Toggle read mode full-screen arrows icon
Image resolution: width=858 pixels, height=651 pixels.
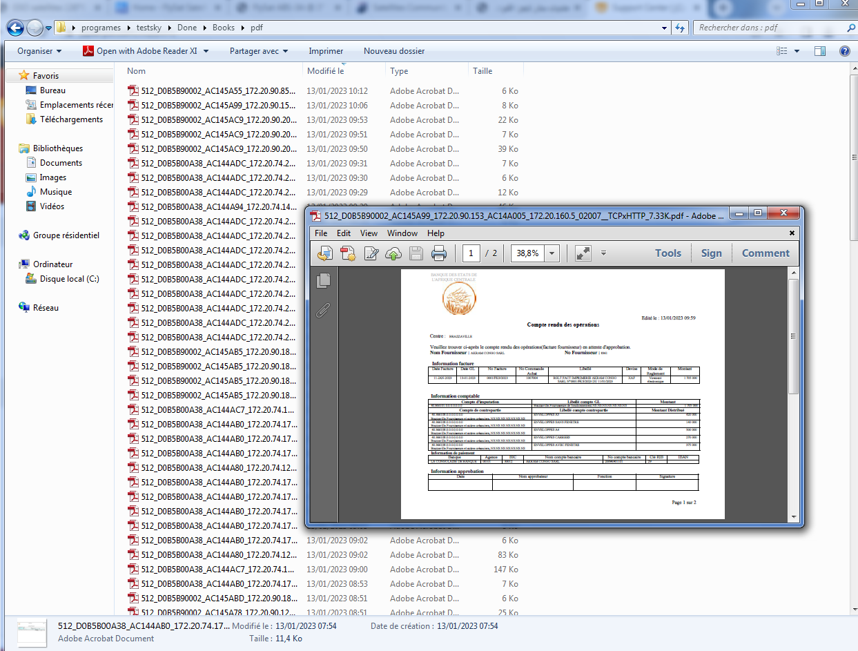(583, 253)
